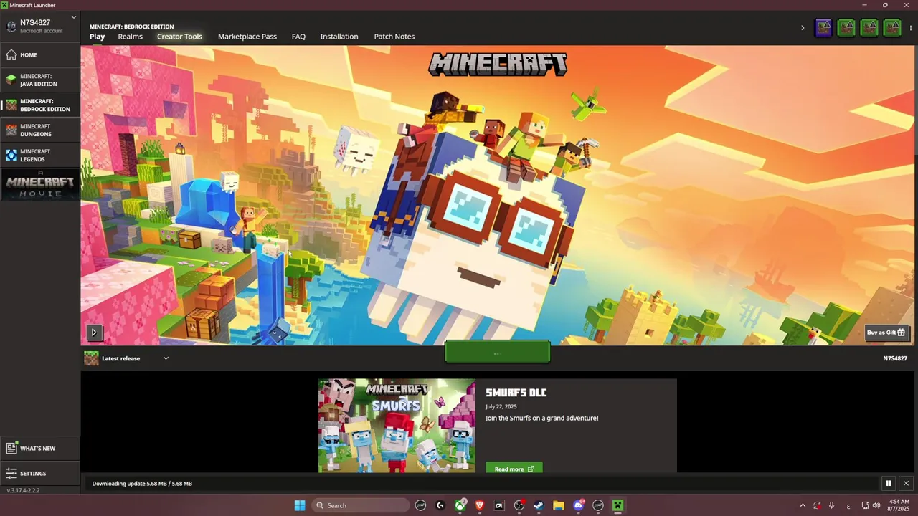The width and height of the screenshot is (918, 516).
Task: Open the Windows Start menu
Action: pyautogui.click(x=300, y=505)
